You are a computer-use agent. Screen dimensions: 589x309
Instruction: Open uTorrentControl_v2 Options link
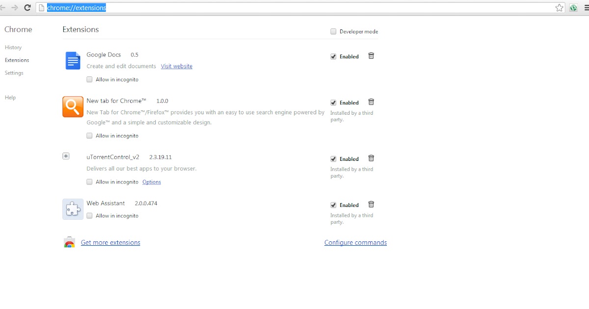tap(152, 182)
